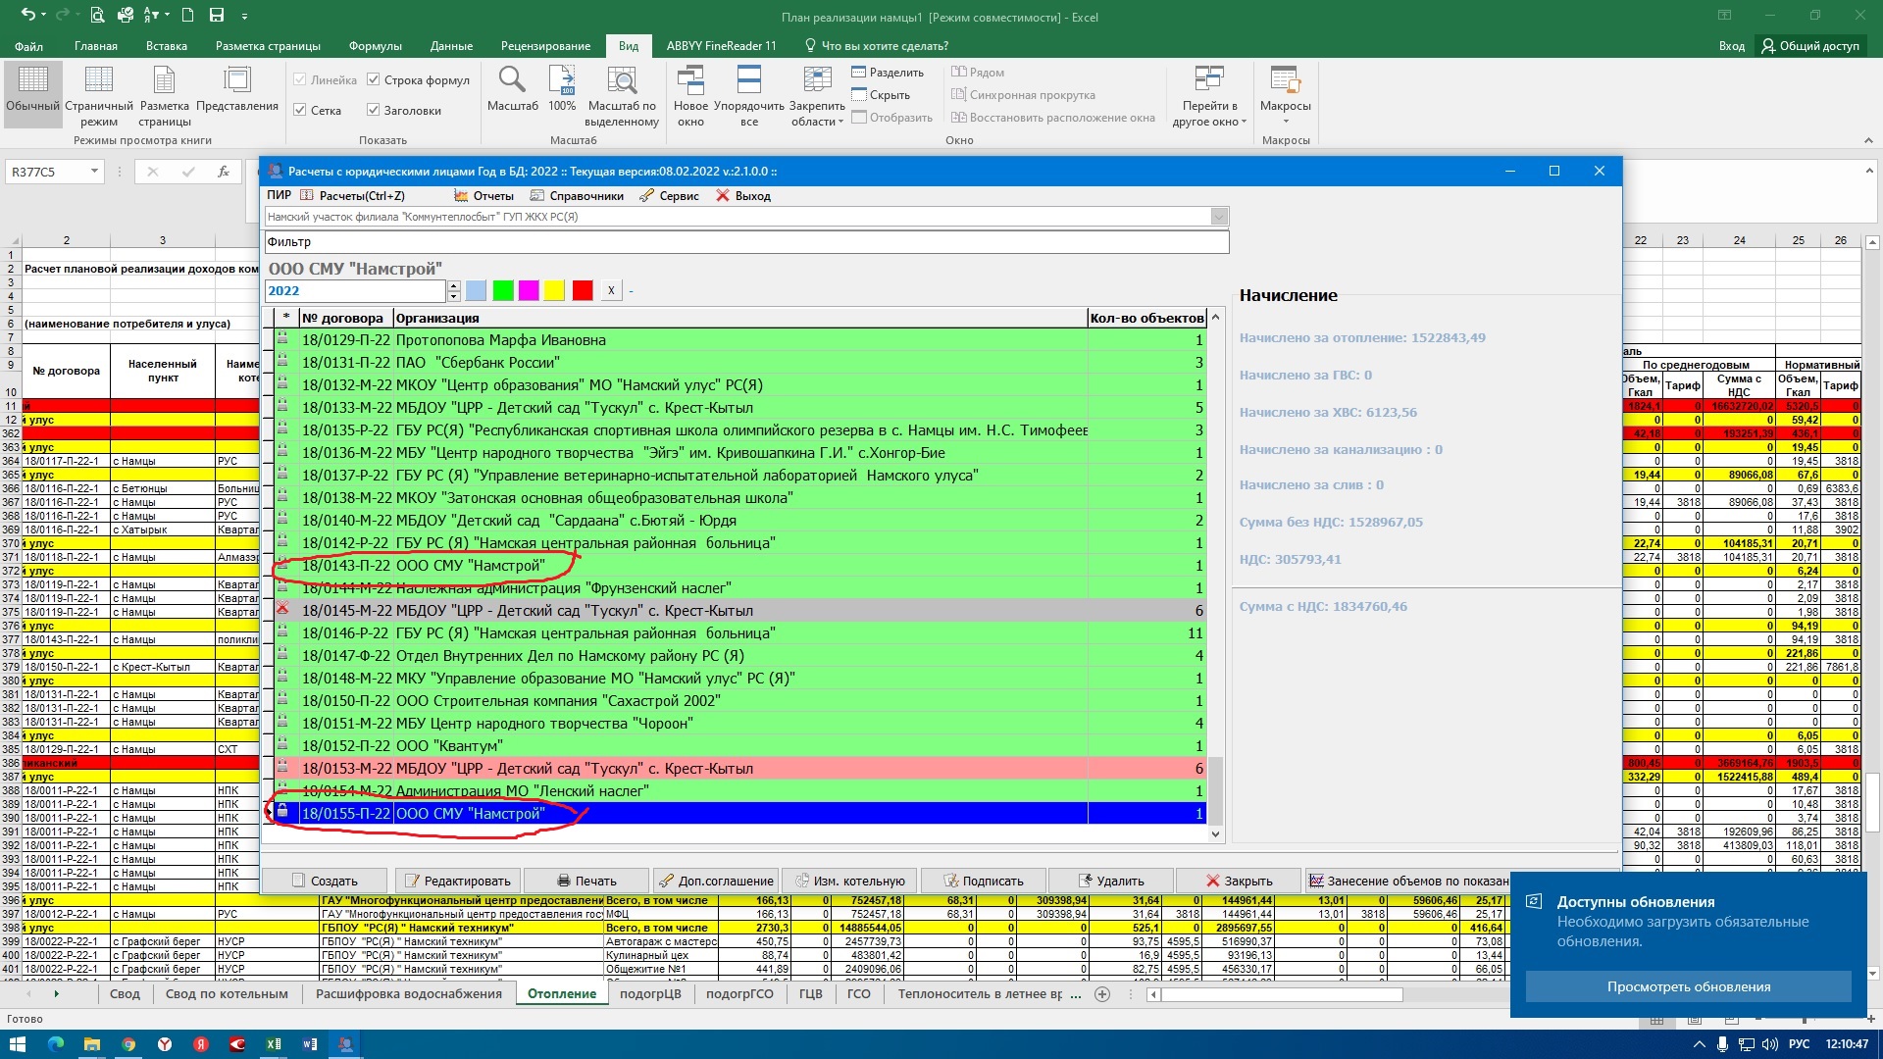This screenshot has width=1883, height=1059.
Task: Toggle the Строка формул checkbox
Action: 374,80
